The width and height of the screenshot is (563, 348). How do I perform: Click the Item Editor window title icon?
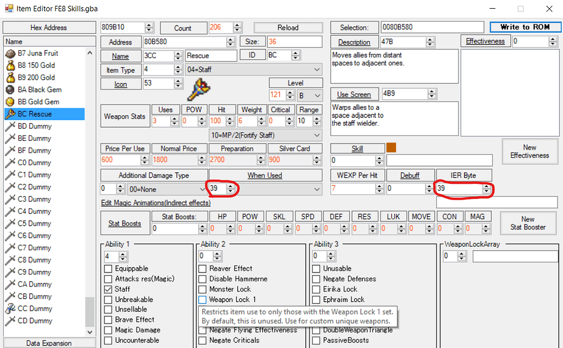pos(9,8)
